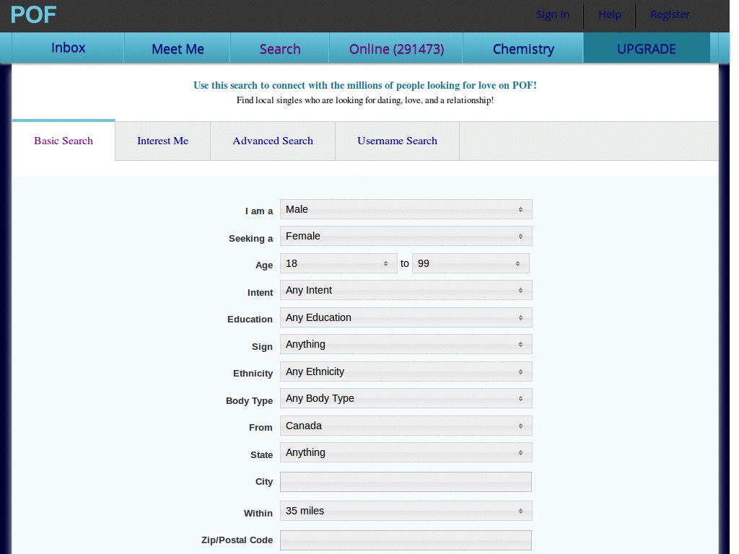Screen dimensions: 739x554
Task: Click the Sign In link
Action: pos(552,14)
